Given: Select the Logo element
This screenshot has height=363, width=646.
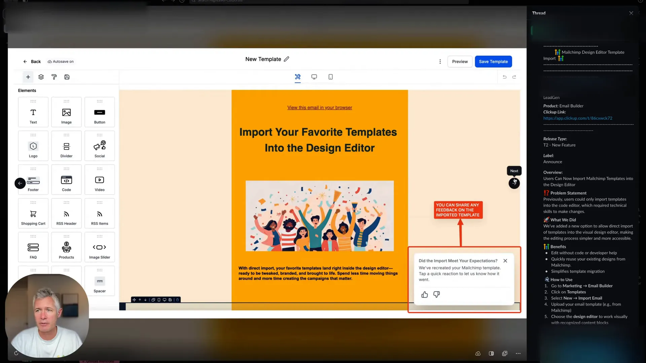Looking at the screenshot, I should 33,146.
